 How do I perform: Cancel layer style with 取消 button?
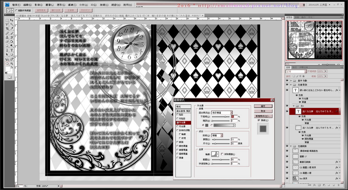pos(263,111)
